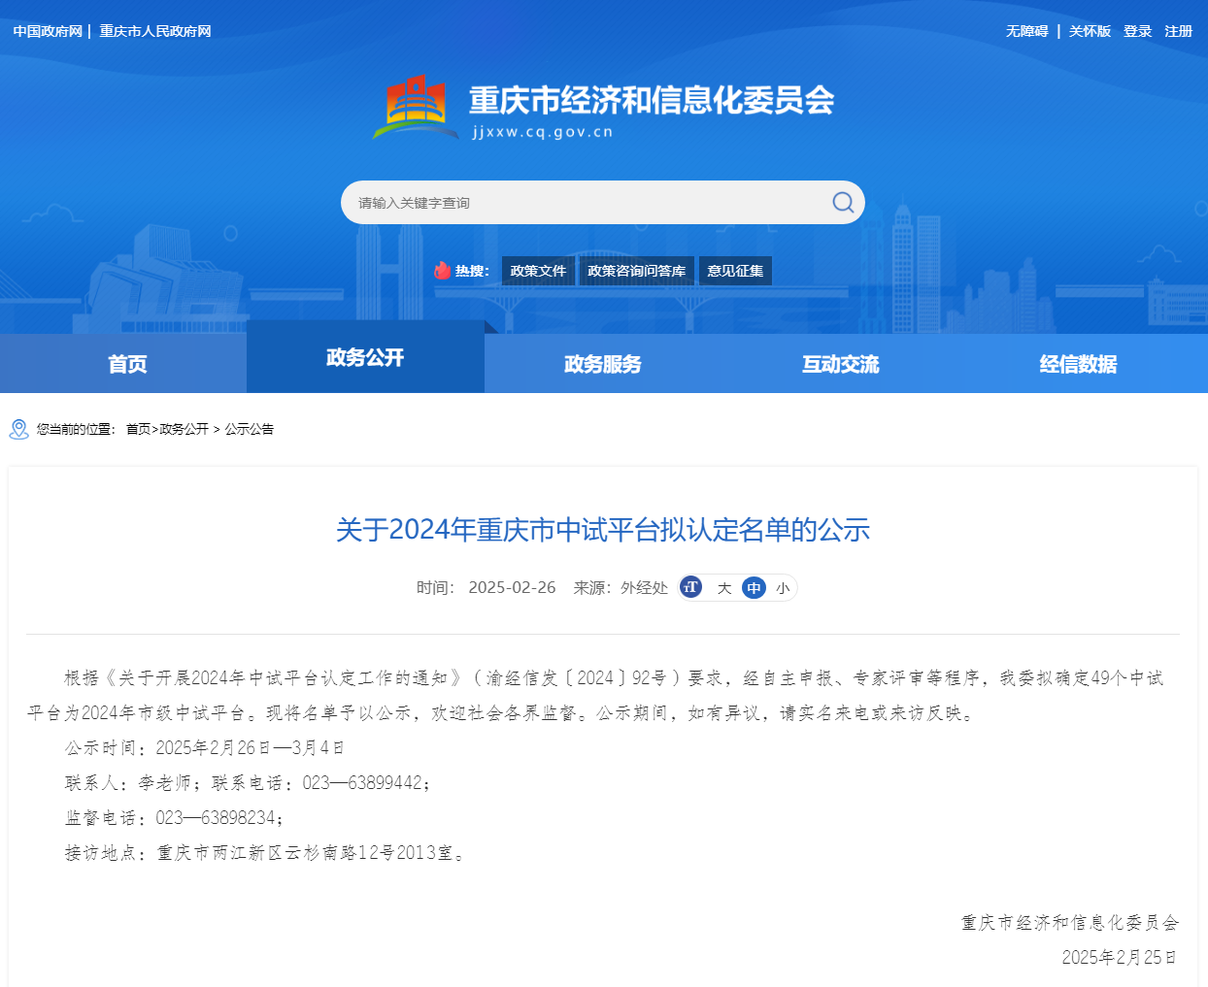
Task: Click the 政策文件 hot search tag
Action: 538,271
